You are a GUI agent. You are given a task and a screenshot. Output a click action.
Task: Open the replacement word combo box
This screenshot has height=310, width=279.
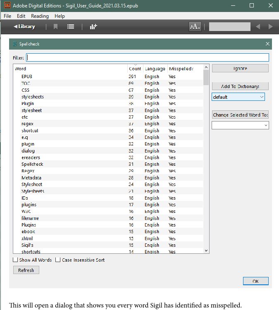click(240, 125)
